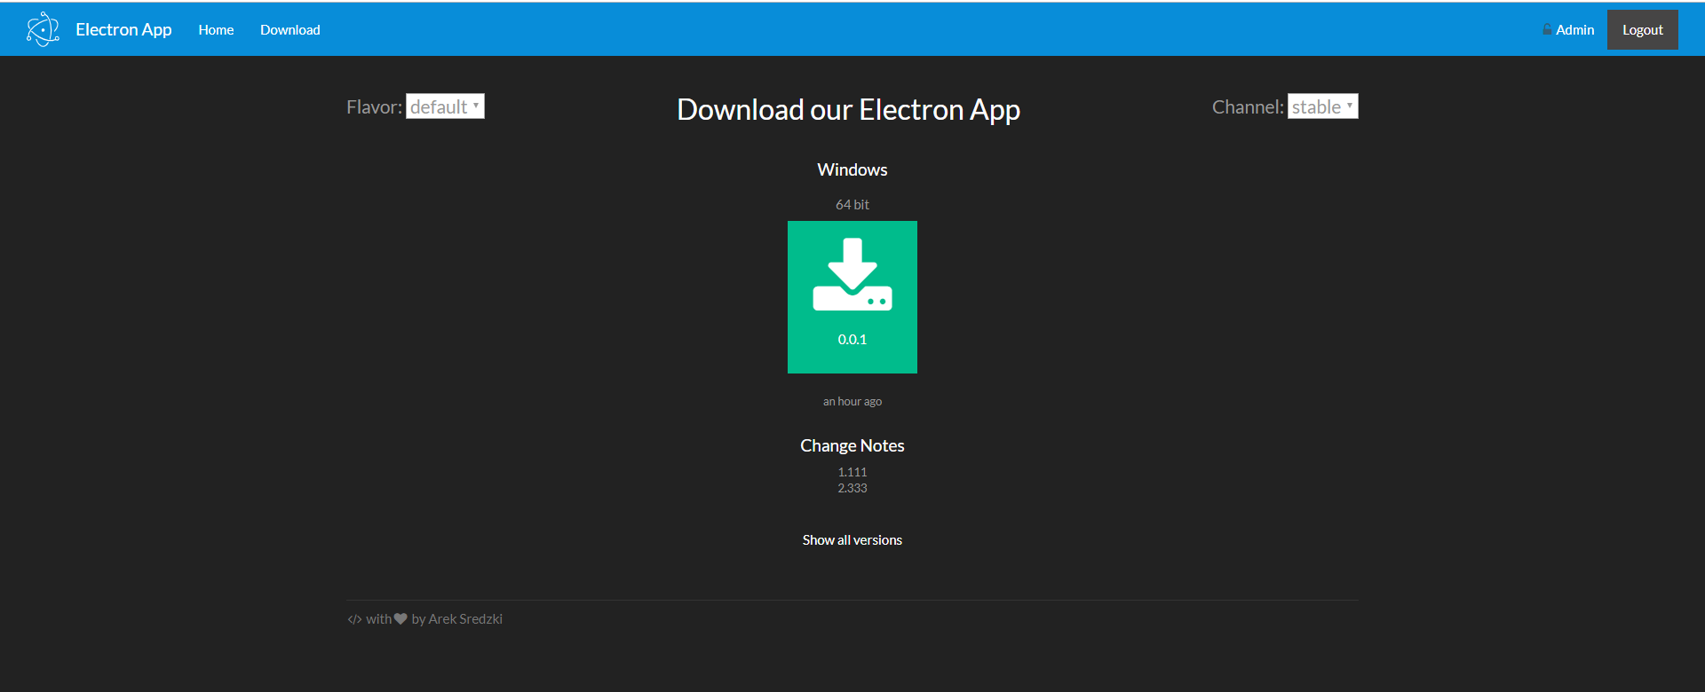Click change note line '2.333'
Screen dimensions: 1705x692
point(852,488)
